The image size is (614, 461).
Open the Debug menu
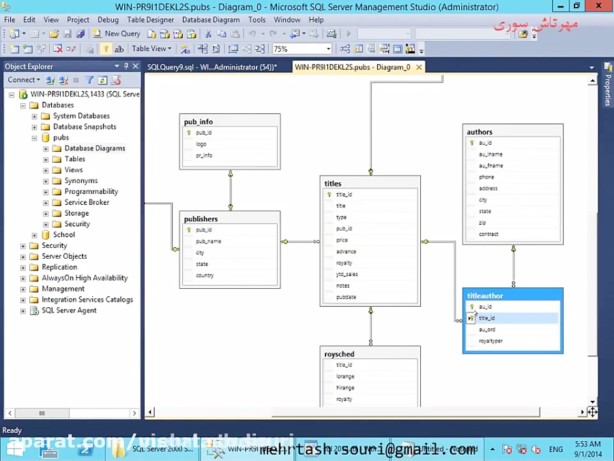pos(108,20)
